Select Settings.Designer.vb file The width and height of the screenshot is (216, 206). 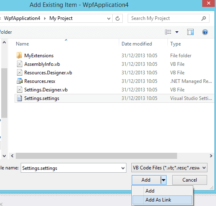click(114, 90)
